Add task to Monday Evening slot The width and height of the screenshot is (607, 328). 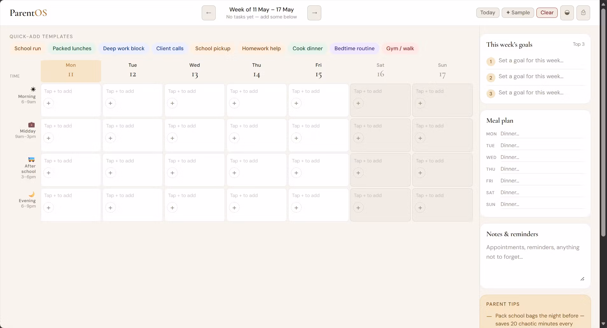(x=48, y=208)
